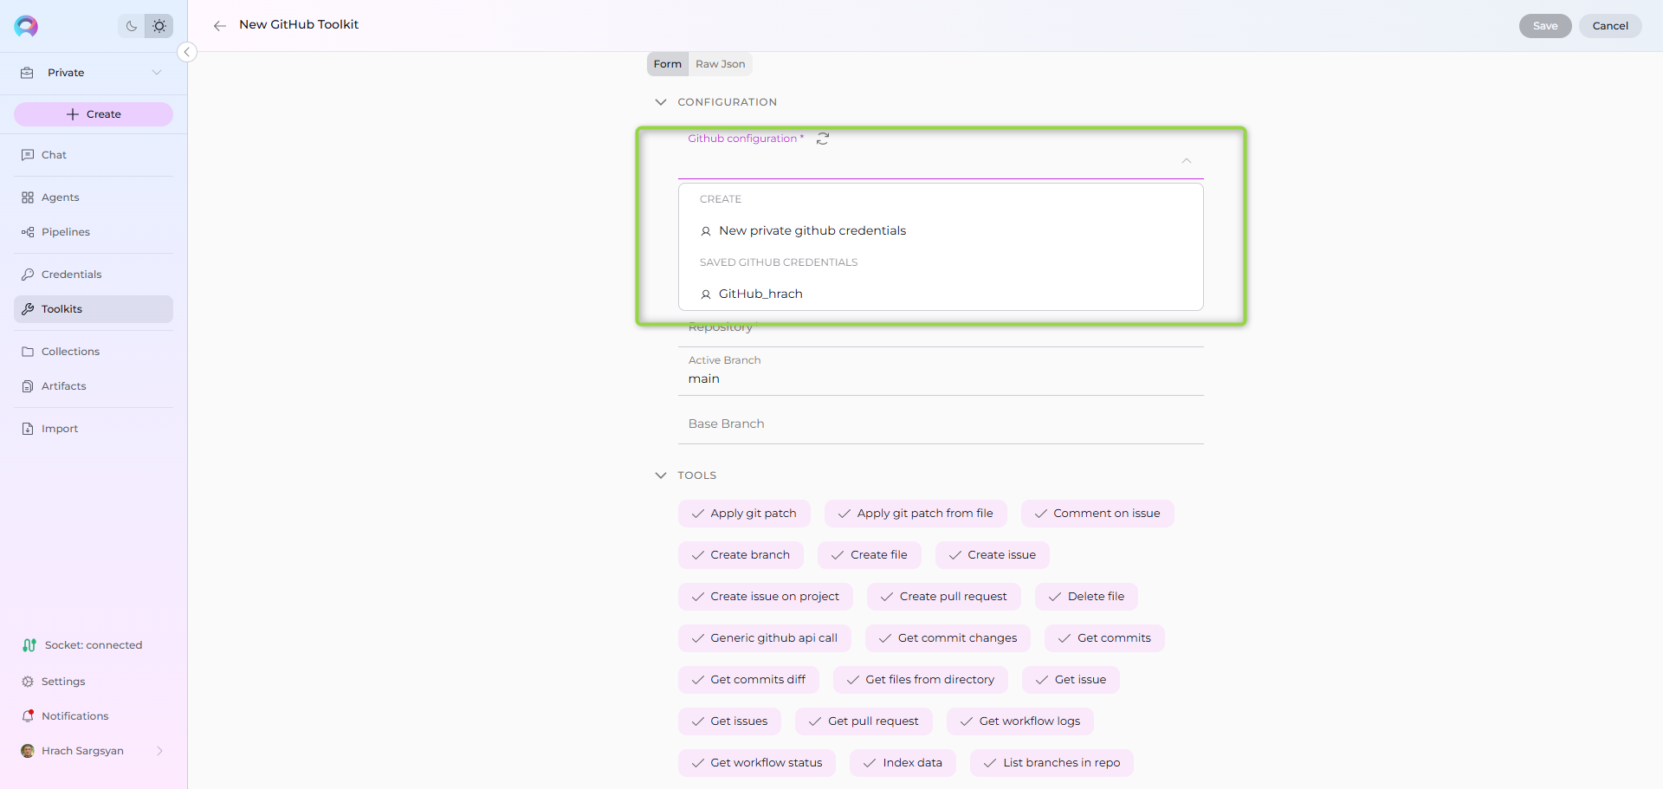
Task: Open Artifacts section
Action: (x=94, y=386)
